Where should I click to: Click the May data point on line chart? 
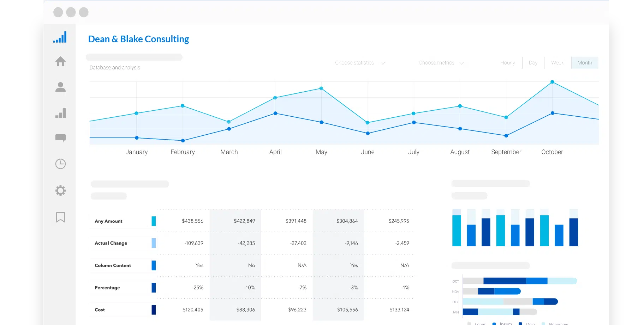click(321, 88)
